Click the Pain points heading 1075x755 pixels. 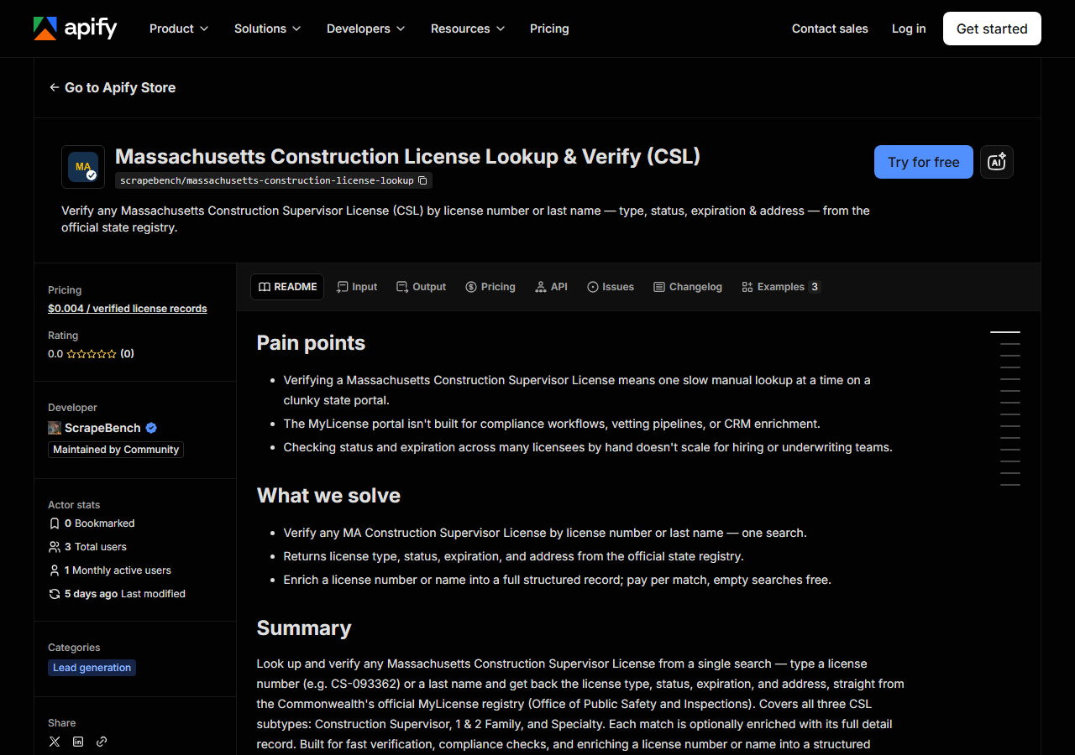pos(311,343)
